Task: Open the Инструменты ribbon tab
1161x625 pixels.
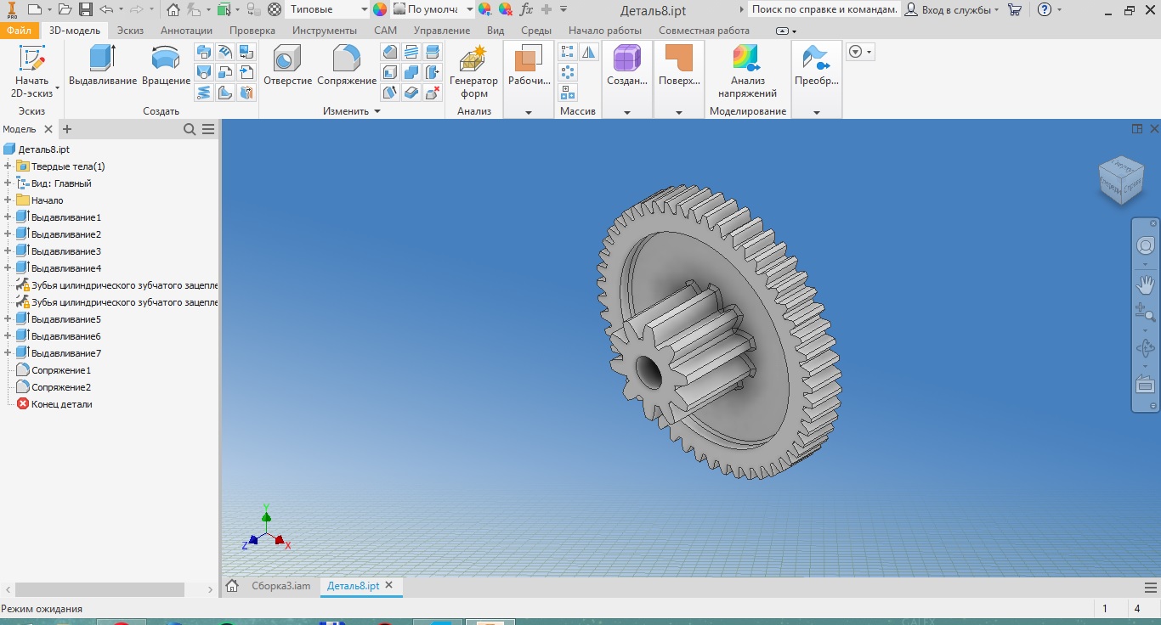Action: [325, 31]
